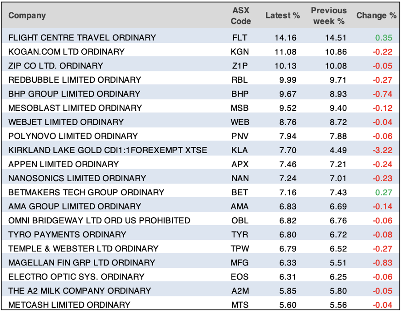The image size is (401, 312).
Task: Select the MAGELLAN FIN GRP LTD name
Action: (x=81, y=262)
